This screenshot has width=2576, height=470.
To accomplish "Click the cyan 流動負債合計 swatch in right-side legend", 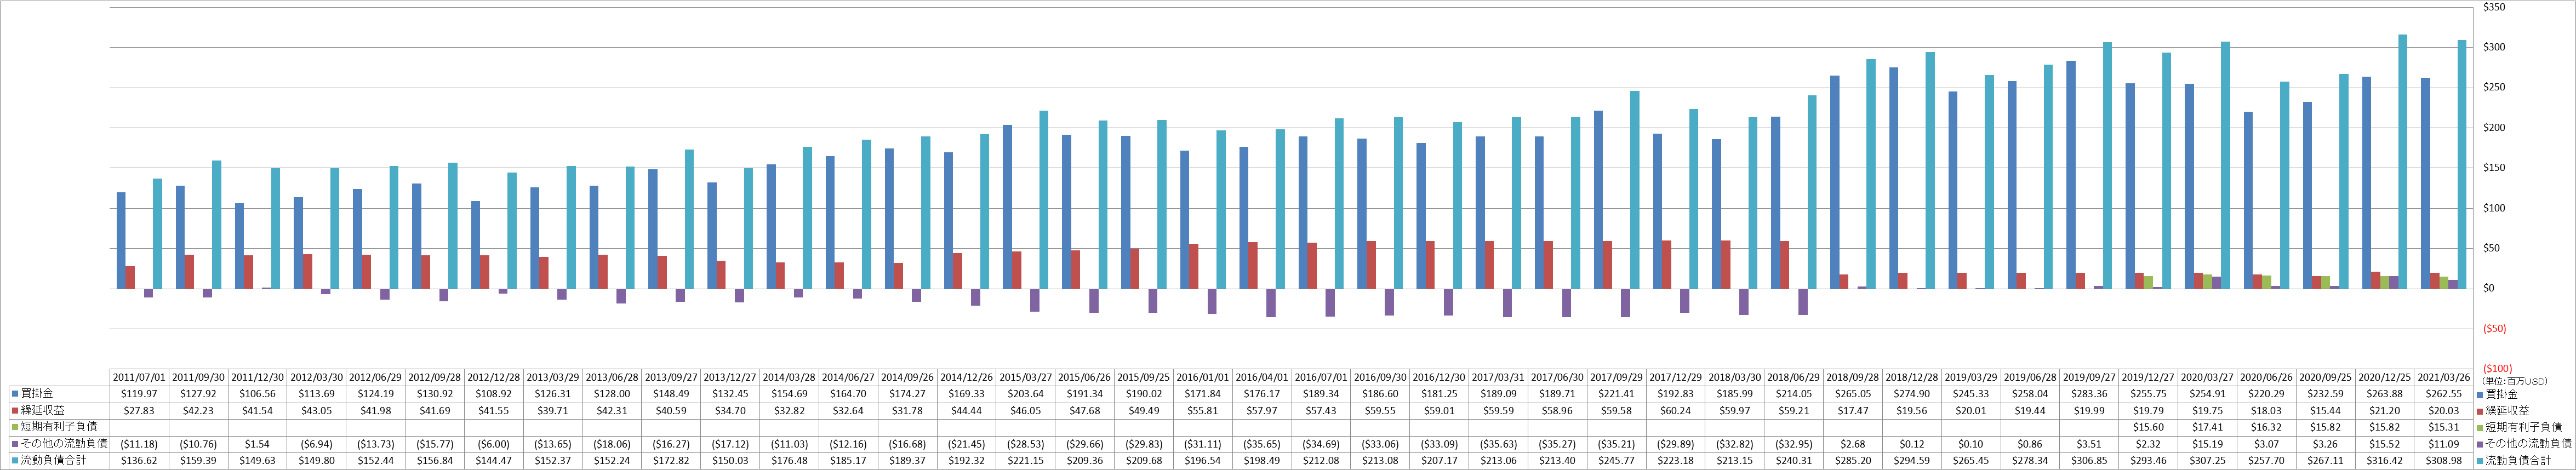I will 2480,461.
